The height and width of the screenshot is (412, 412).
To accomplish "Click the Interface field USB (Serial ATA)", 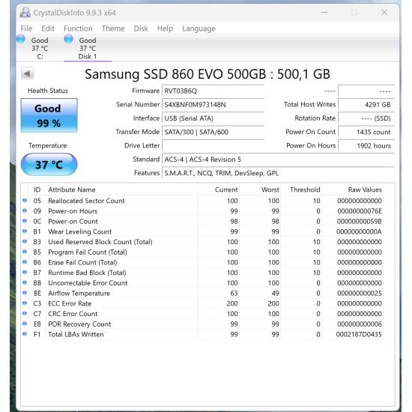I will pyautogui.click(x=213, y=118).
